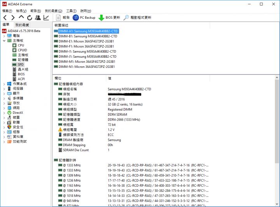This screenshot has height=207, width=280.
Task: Click the details pane scrollbar down arrow
Action: pyautogui.click(x=277, y=204)
